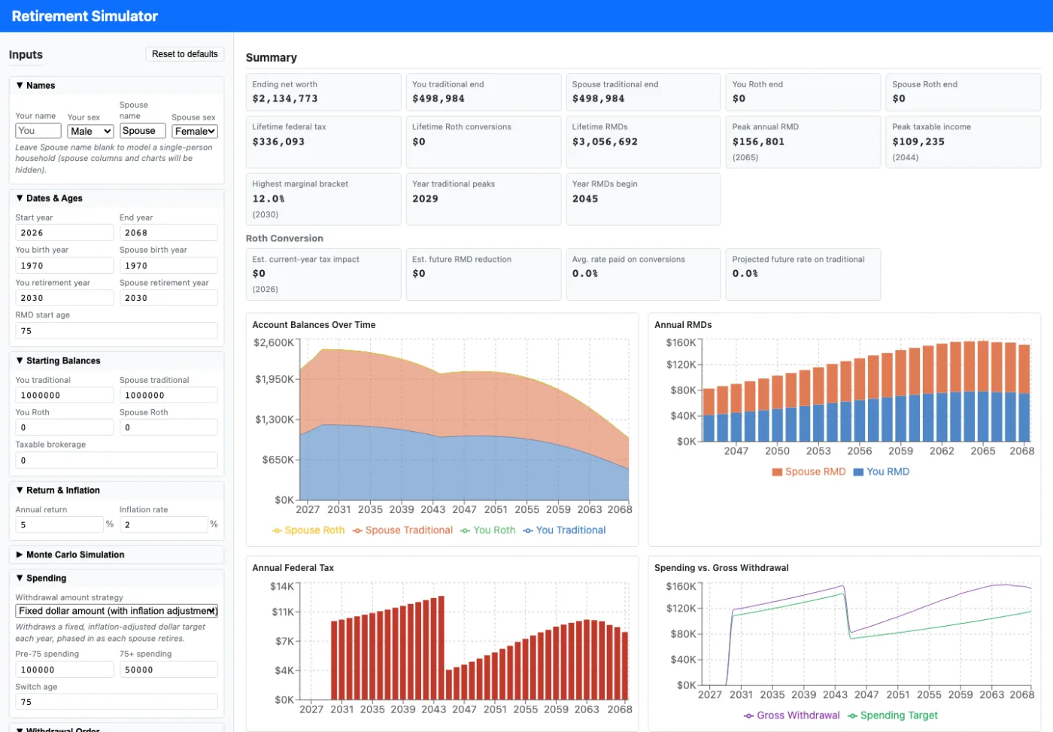Click the Year RMDs begin value 2045

click(585, 199)
